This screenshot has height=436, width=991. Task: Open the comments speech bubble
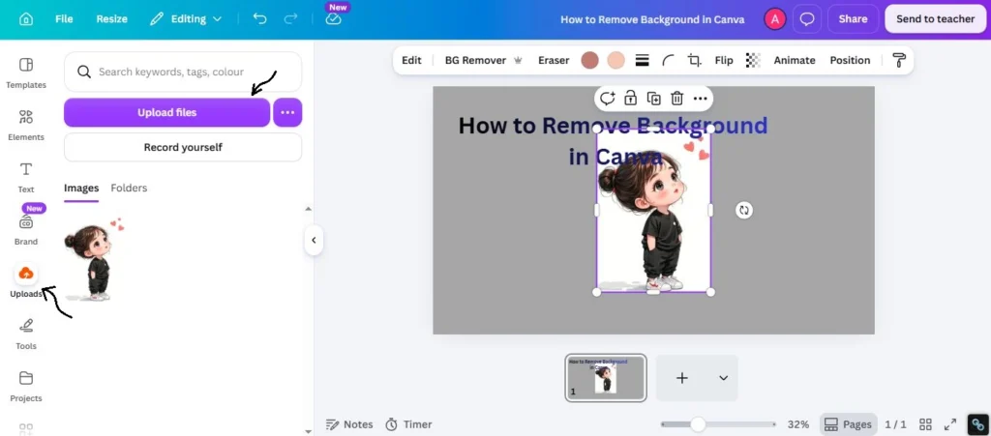[x=807, y=19]
